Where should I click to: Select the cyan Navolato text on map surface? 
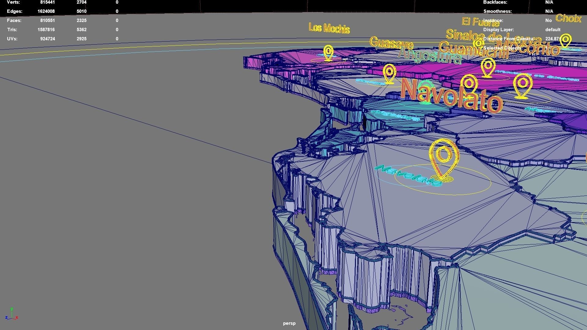408,176
